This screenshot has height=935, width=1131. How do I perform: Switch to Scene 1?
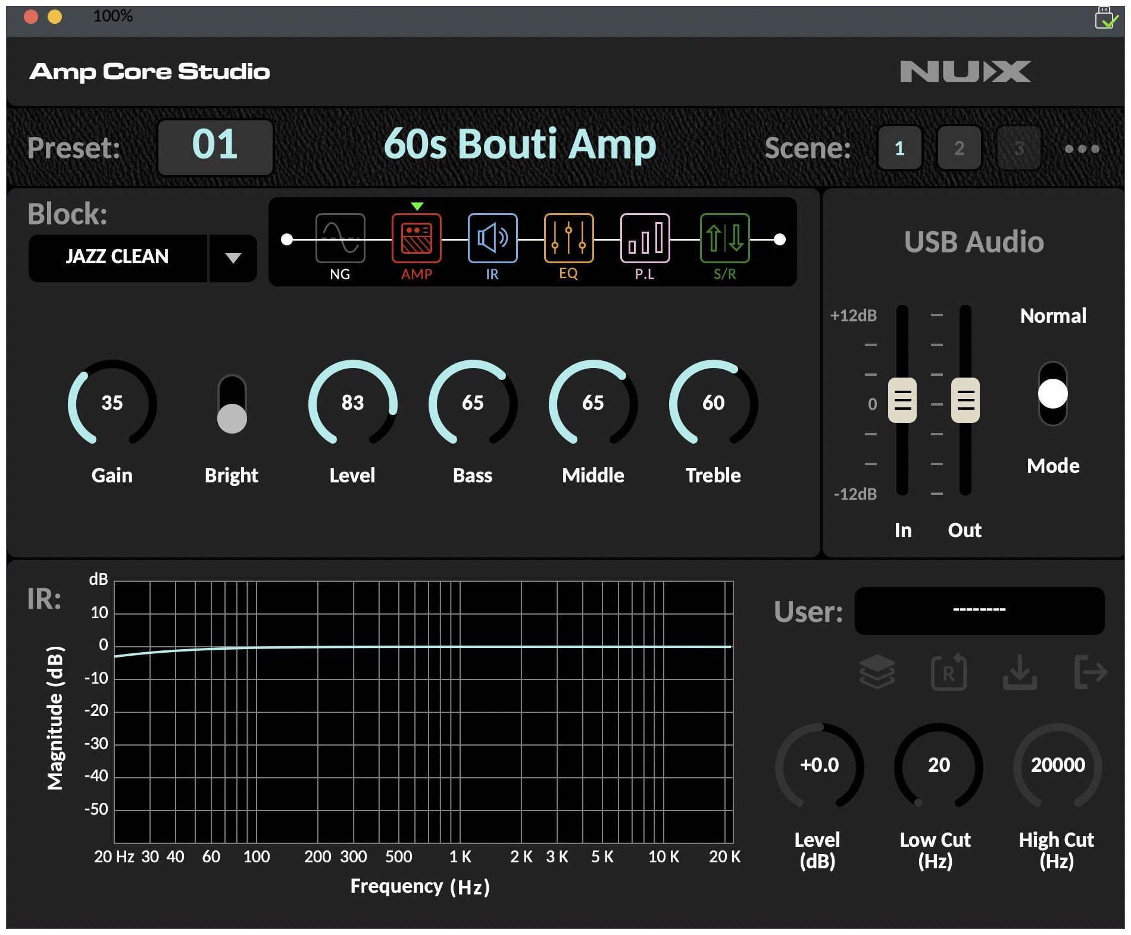899,148
